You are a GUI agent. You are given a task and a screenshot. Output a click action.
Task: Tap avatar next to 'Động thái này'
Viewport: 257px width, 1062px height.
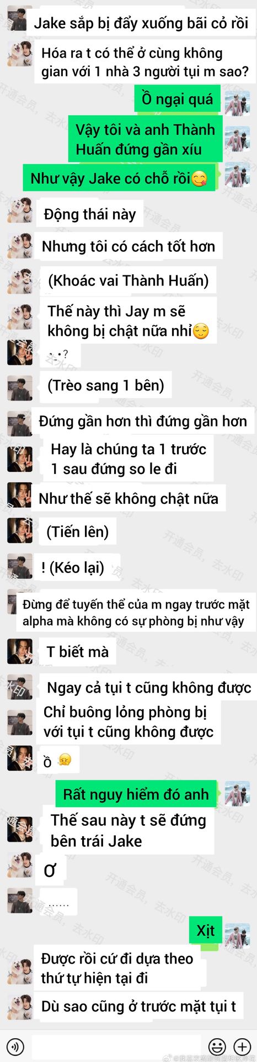point(19,211)
